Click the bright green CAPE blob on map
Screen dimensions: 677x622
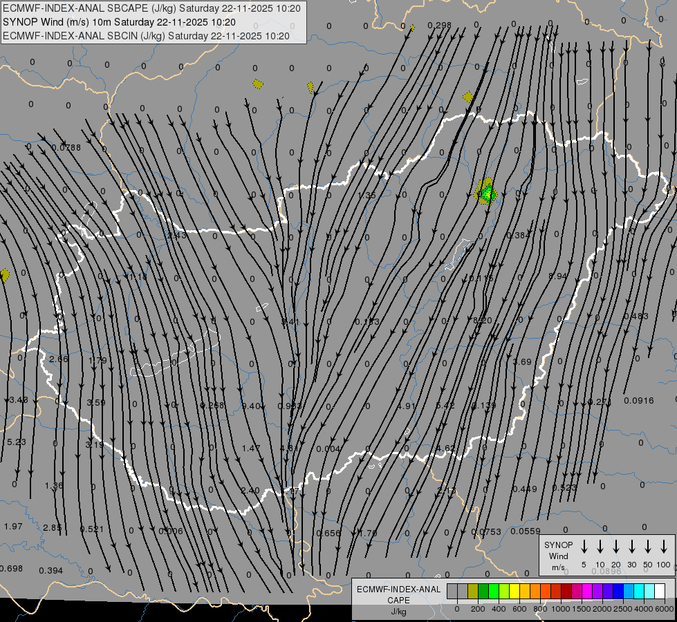[488, 194]
